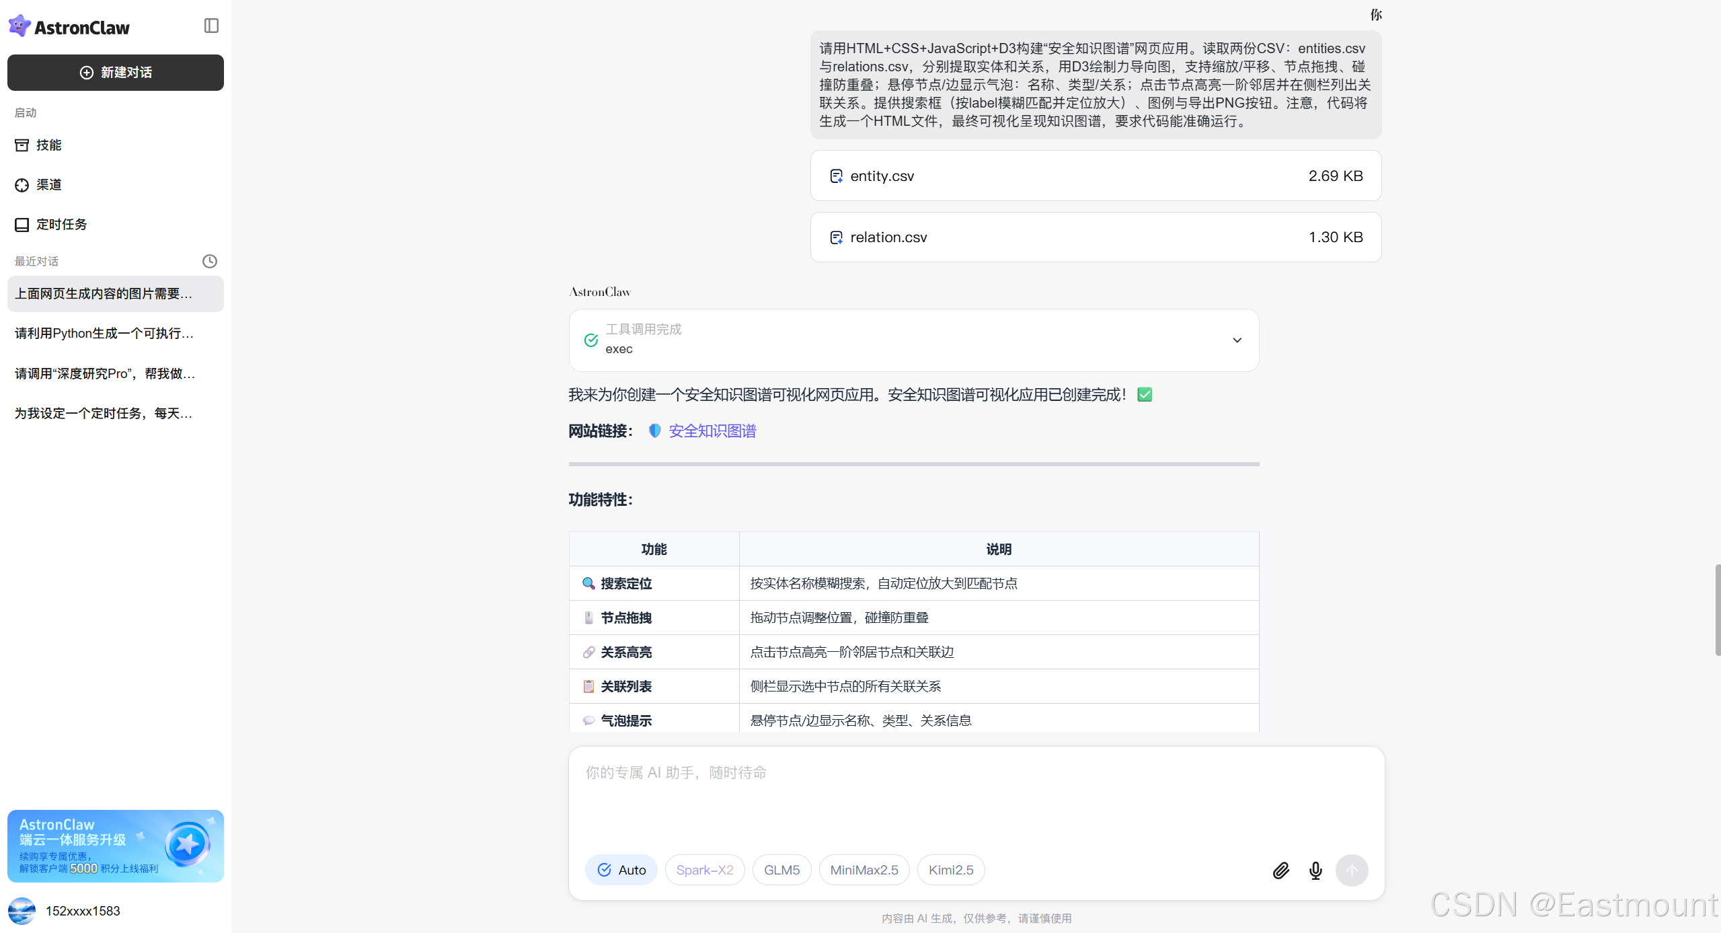Click the AstronClaw logo
Screen dimensions: 1721x933
click(69, 27)
